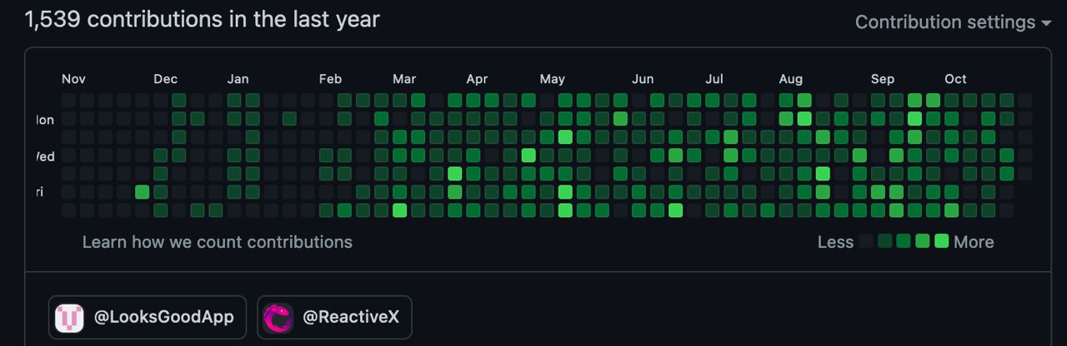Image resolution: width=1067 pixels, height=346 pixels.
Task: Open the LooksGoodApp pink avatar icon
Action: [x=69, y=318]
